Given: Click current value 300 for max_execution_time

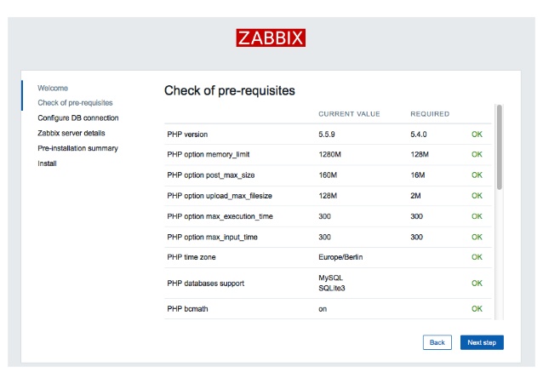Looking at the screenshot, I should pyautogui.click(x=324, y=216).
